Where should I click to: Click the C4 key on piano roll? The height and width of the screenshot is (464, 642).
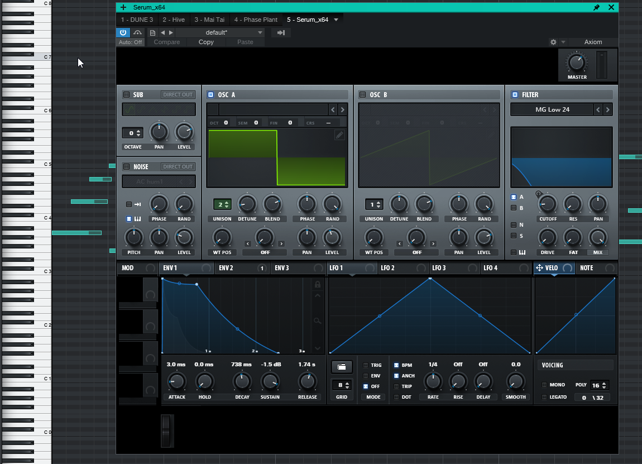(x=27, y=217)
